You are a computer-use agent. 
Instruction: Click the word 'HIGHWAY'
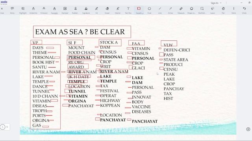pyautogui.click(x=110, y=101)
